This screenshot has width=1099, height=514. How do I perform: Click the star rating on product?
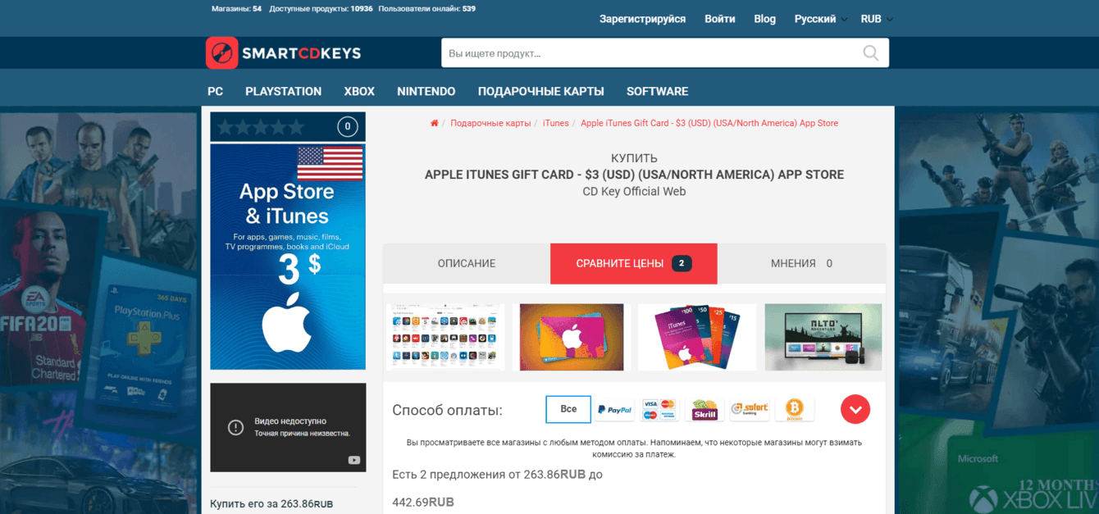[261, 127]
